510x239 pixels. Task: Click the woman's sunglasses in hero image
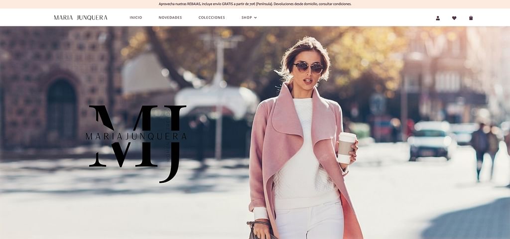308,67
